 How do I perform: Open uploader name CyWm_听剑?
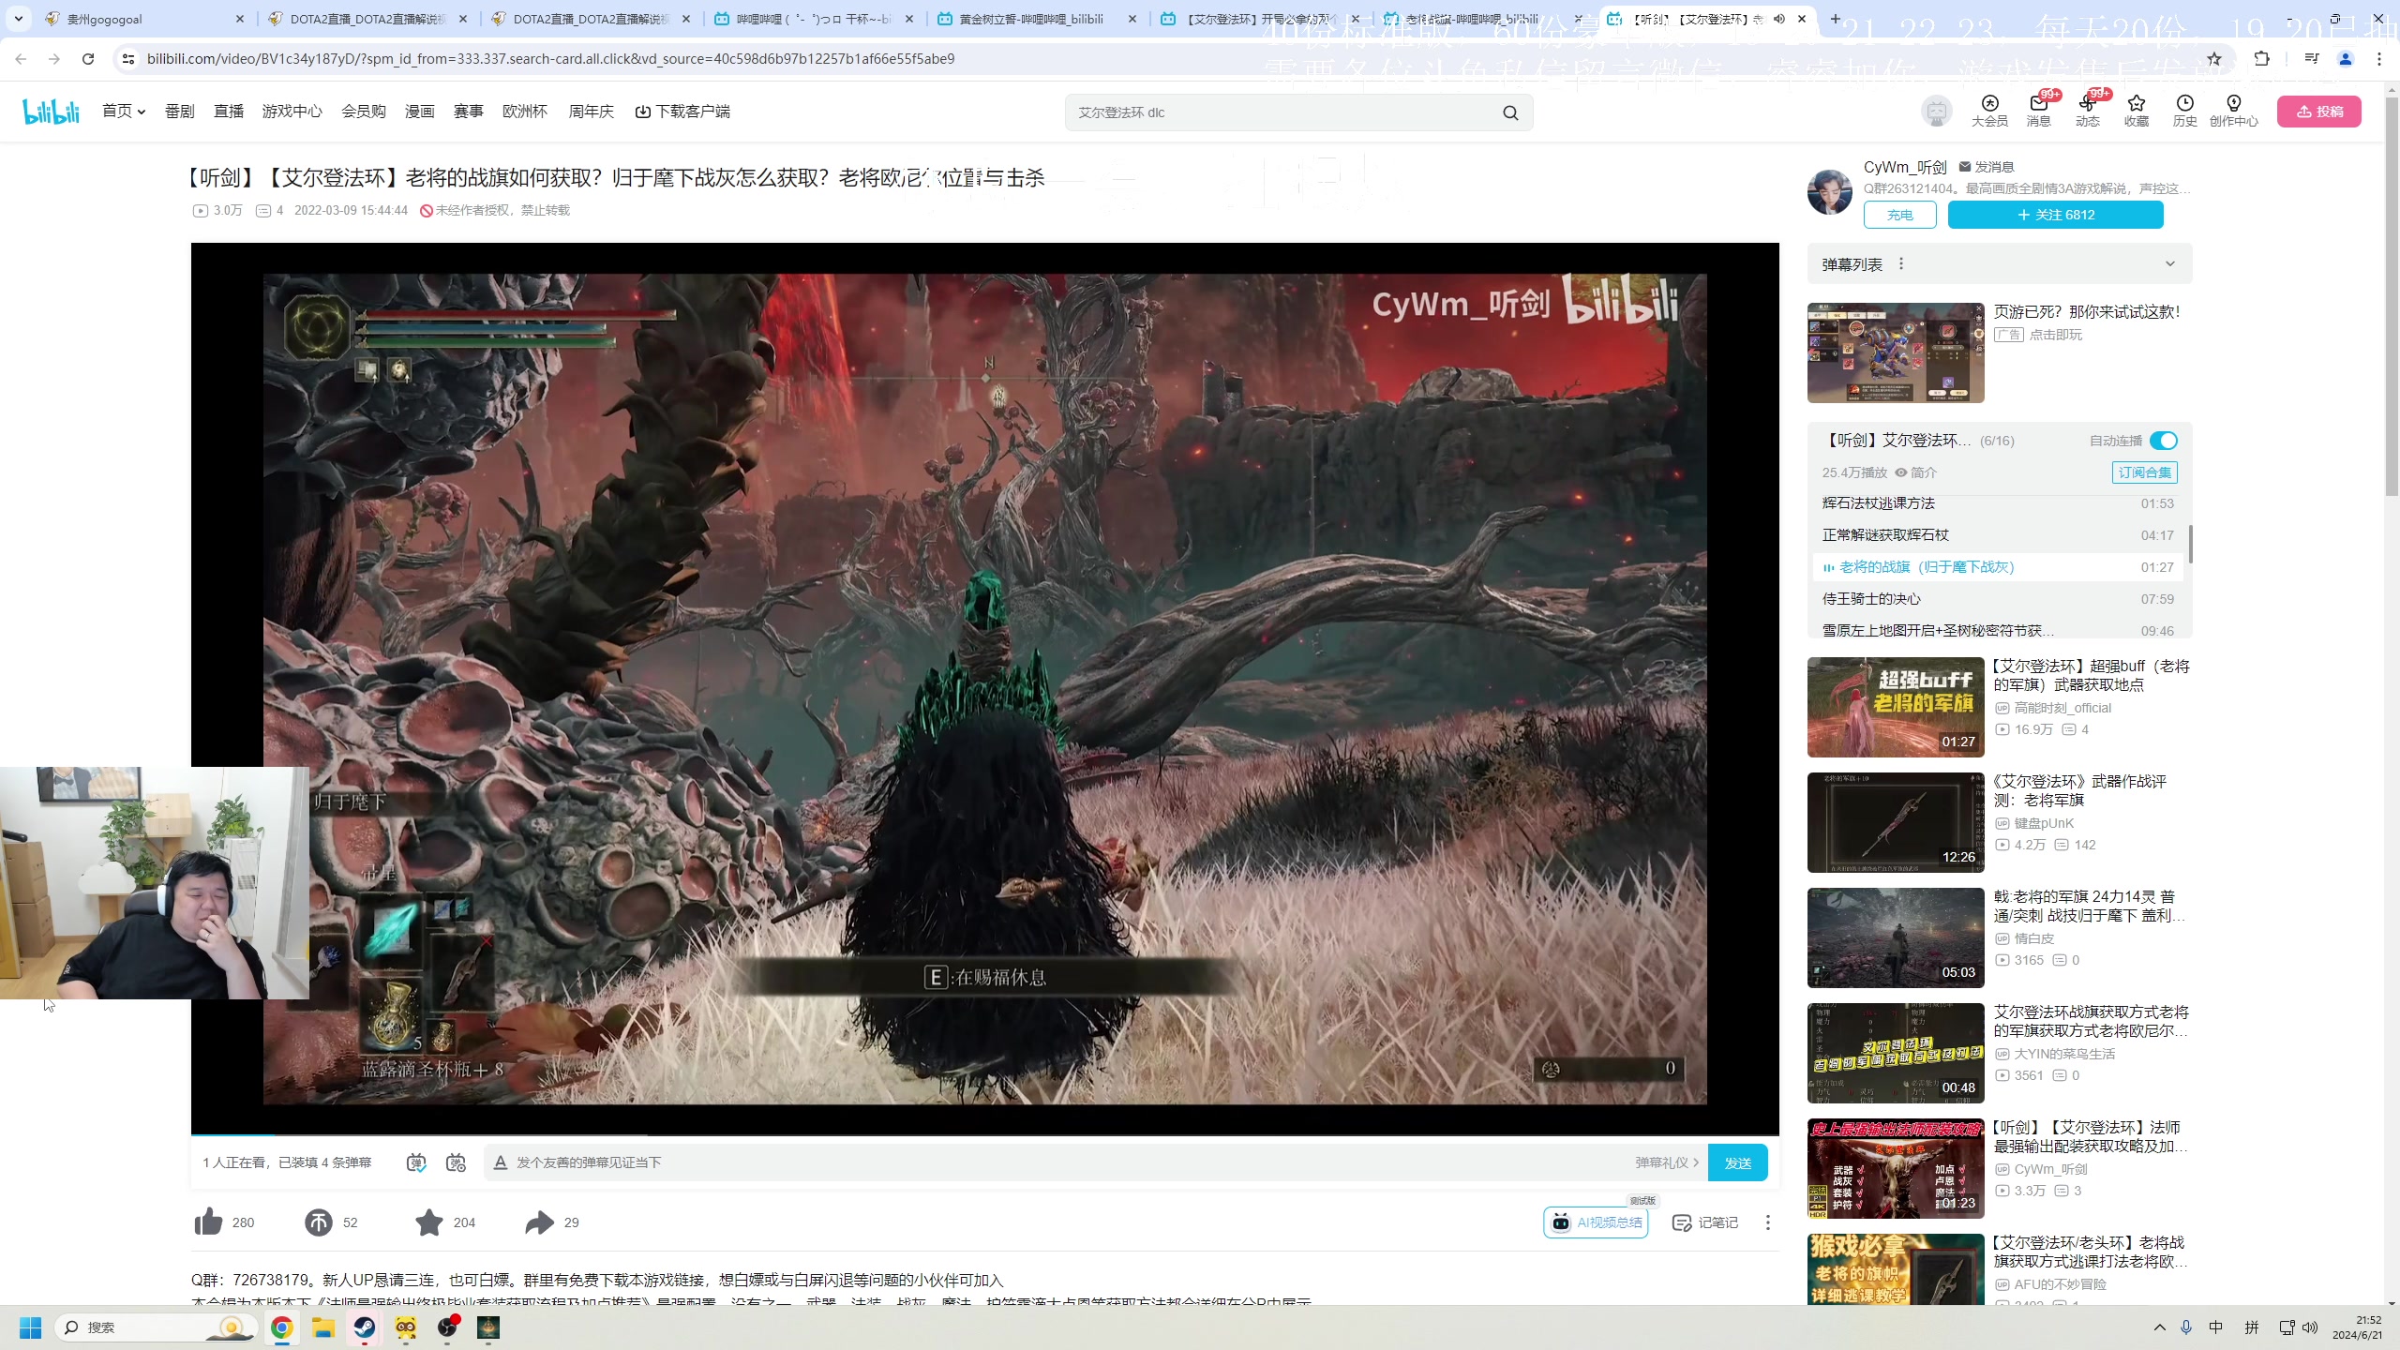(1905, 167)
